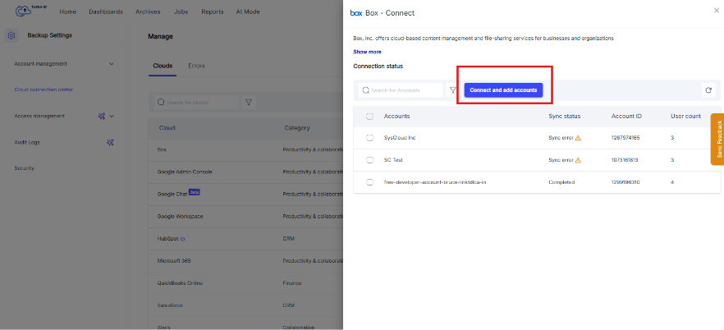Click the sparkle icon next to Access management
The width and height of the screenshot is (724, 330).
point(102,117)
